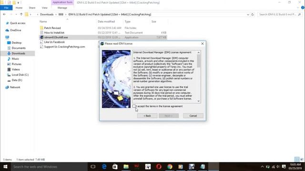This screenshot has height=171, width=305.
Task: Sort files by Type column
Action: pos(128,21)
